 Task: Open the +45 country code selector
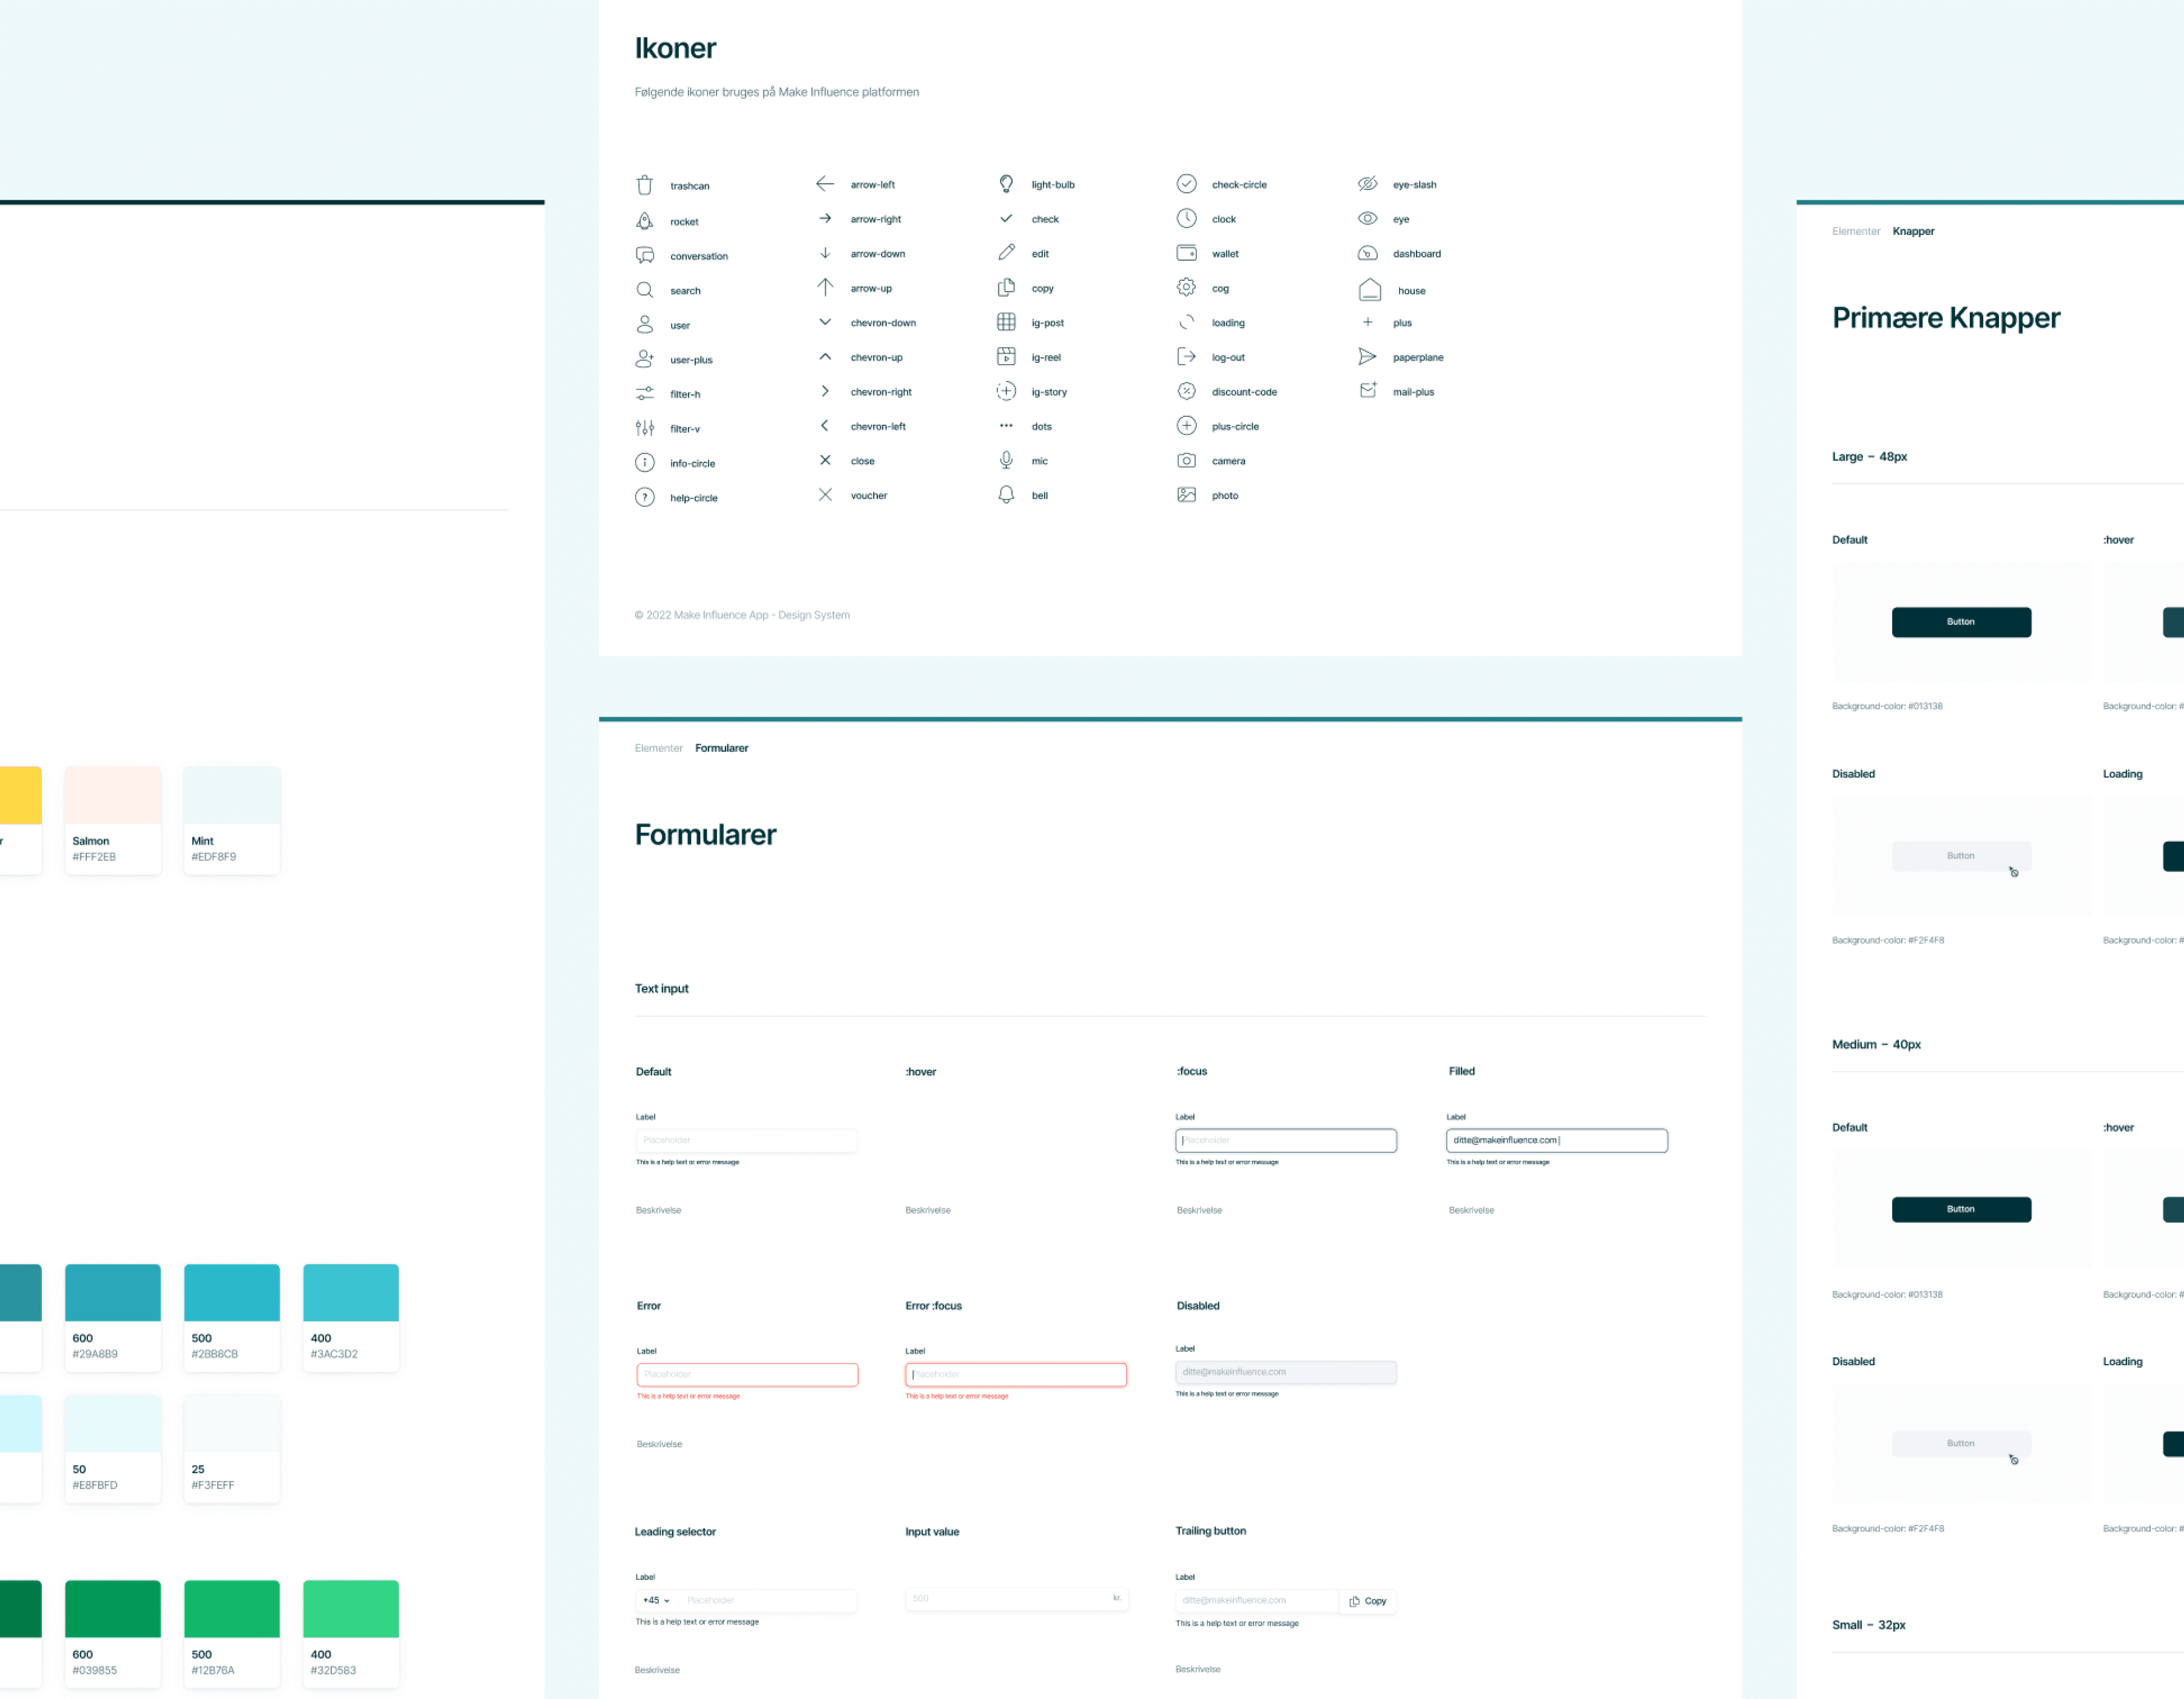656,1601
